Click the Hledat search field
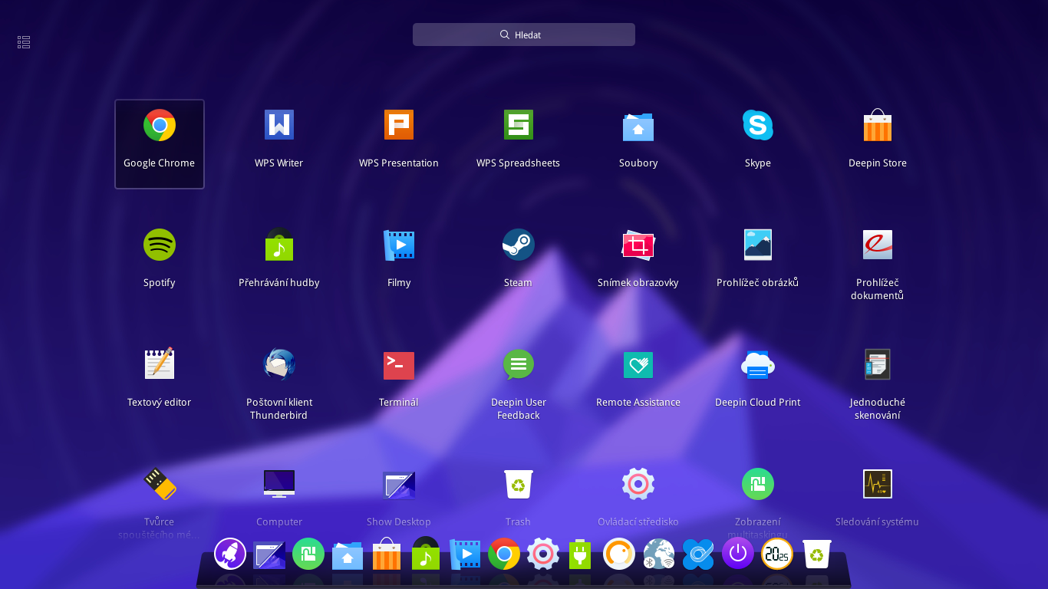The width and height of the screenshot is (1048, 589). tap(524, 35)
